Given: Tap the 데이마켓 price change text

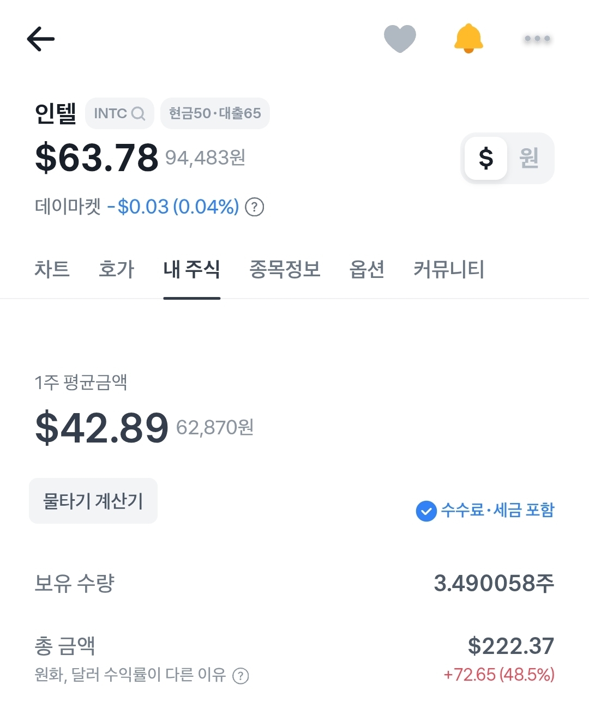Looking at the screenshot, I should [173, 207].
